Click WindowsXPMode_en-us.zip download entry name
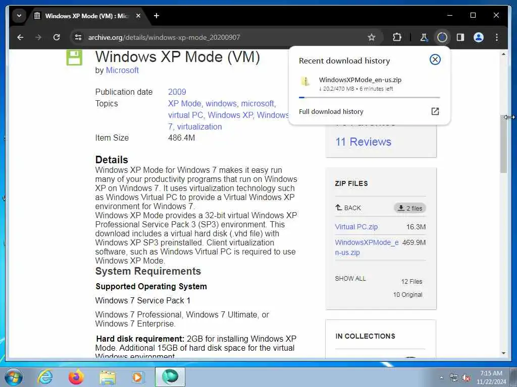 (x=360, y=80)
